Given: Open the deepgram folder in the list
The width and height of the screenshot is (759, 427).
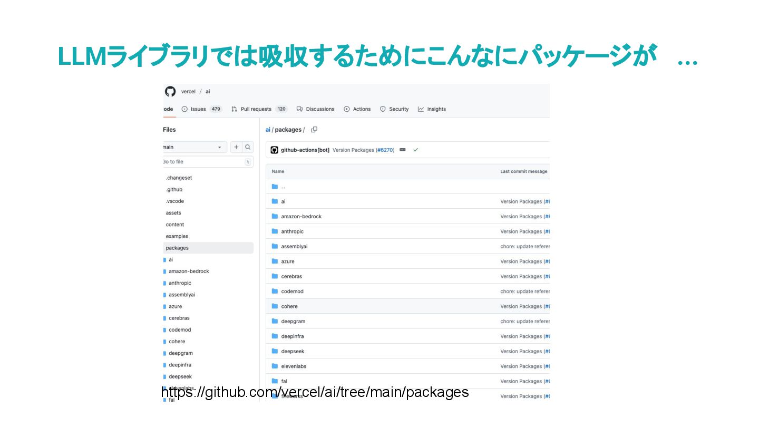Looking at the screenshot, I should 293,322.
